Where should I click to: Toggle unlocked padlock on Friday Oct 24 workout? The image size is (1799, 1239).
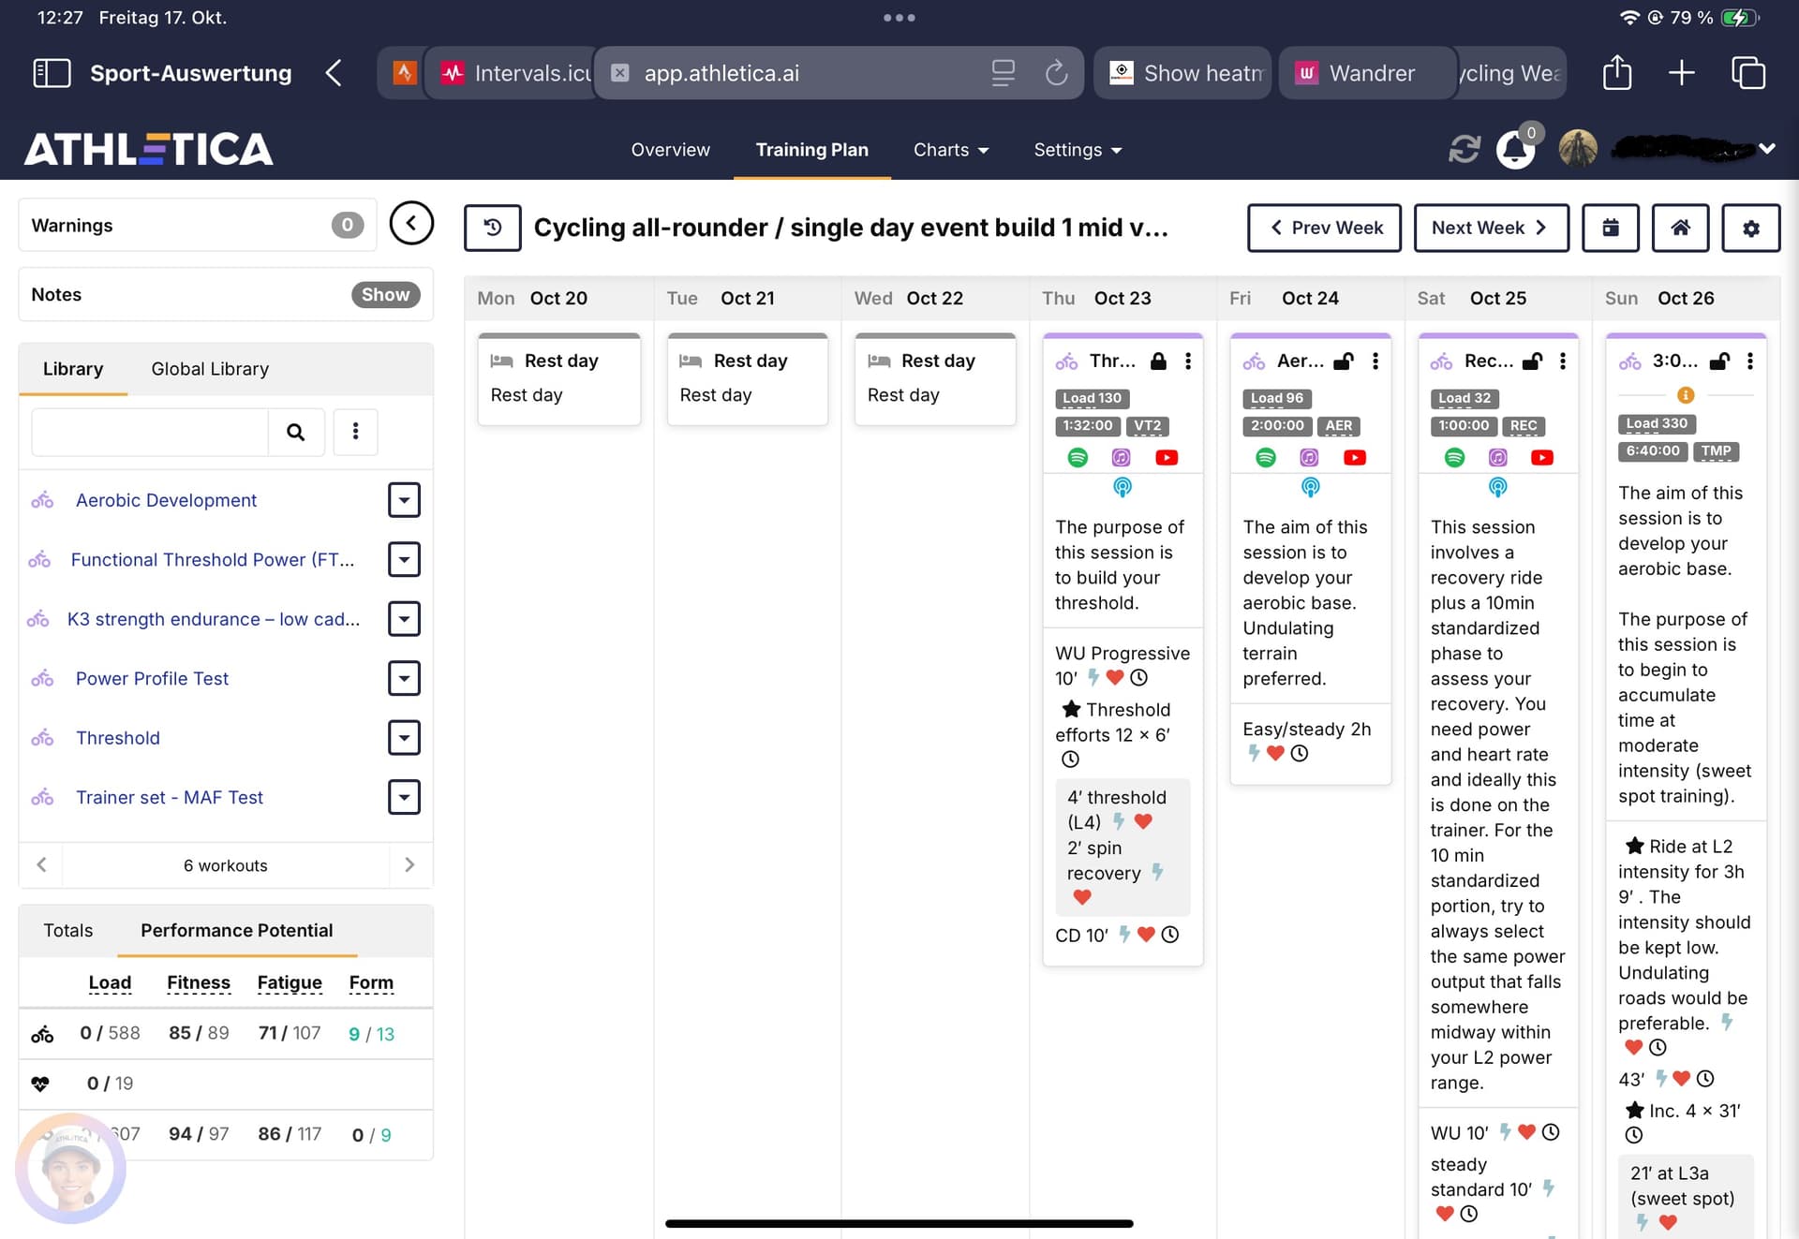coord(1343,361)
